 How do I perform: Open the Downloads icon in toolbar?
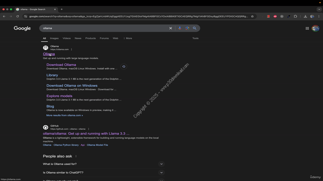tap(305, 16)
